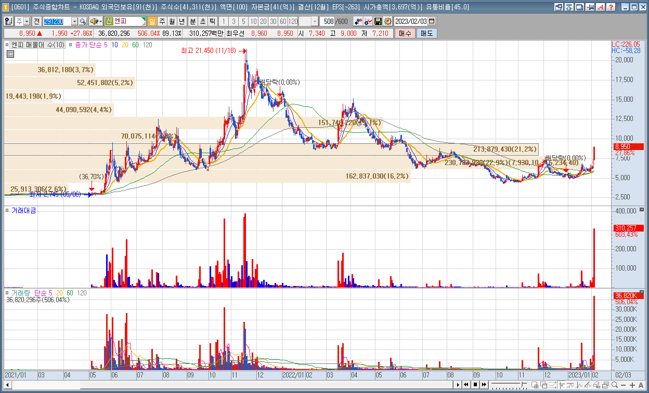Viewport: 649px width, 393px height.
Task: Select the yearly (년) period button
Action: click(181, 21)
